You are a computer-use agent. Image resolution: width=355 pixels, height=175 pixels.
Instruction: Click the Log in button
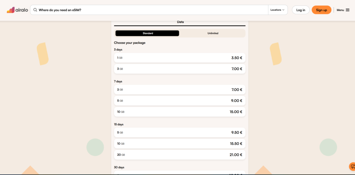301,10
